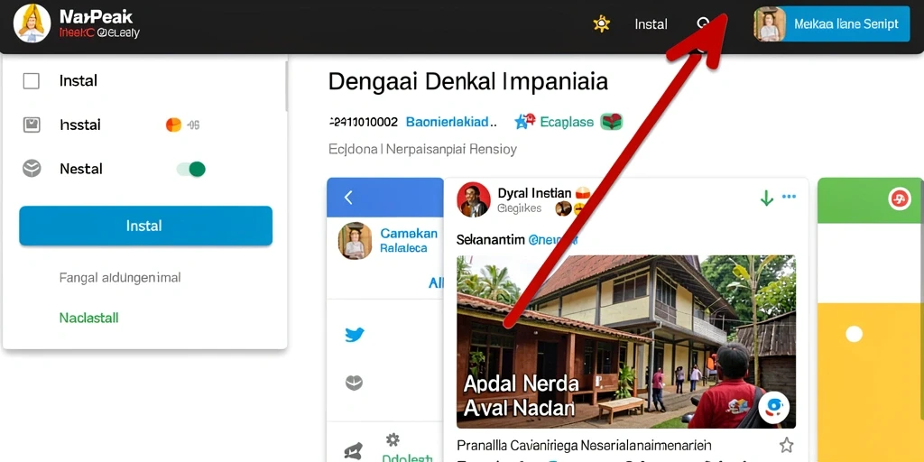Click the Dengaai Denkal Impaniaia heading

(x=468, y=81)
